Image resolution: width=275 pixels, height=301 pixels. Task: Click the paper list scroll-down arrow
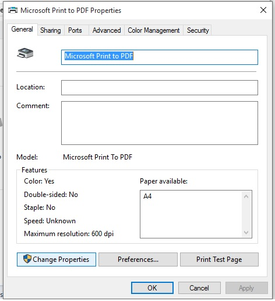[x=246, y=233]
